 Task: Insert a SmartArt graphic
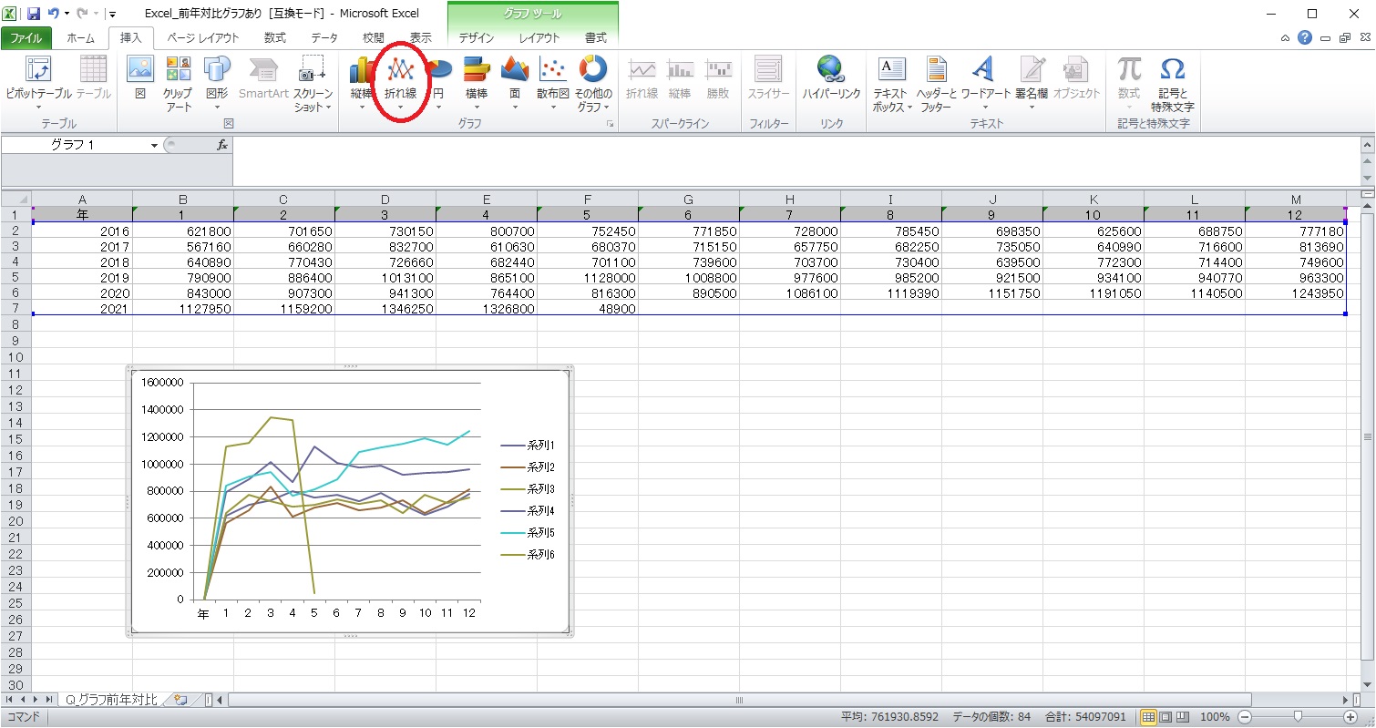[x=263, y=80]
